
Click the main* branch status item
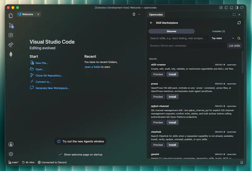(13, 162)
